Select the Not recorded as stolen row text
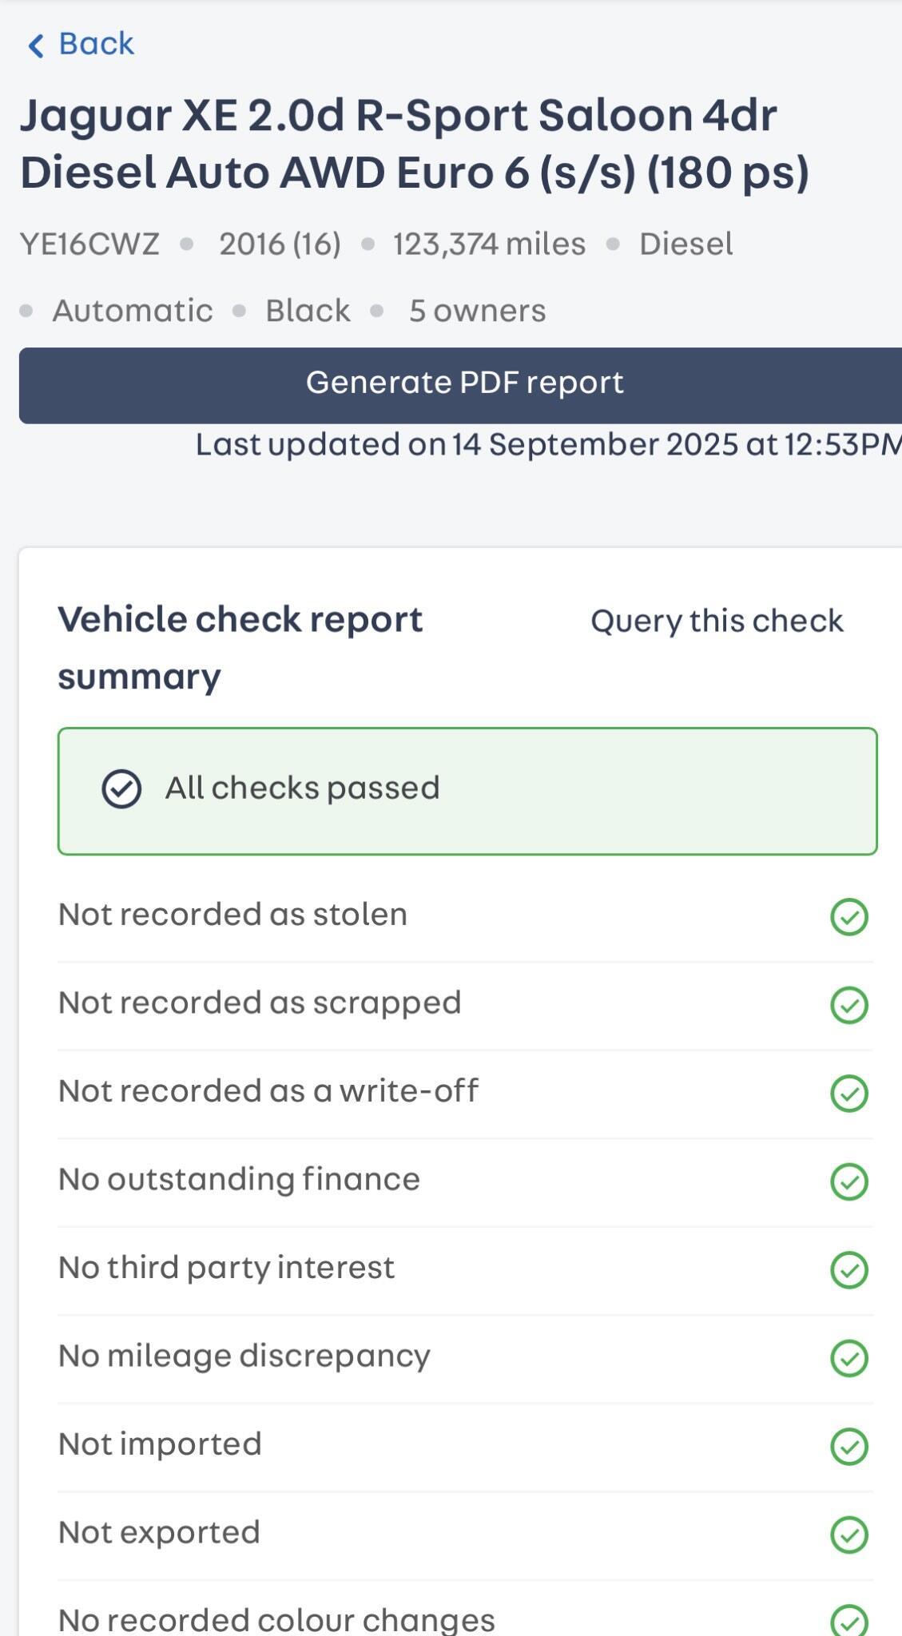The image size is (902, 1636). coord(232,915)
